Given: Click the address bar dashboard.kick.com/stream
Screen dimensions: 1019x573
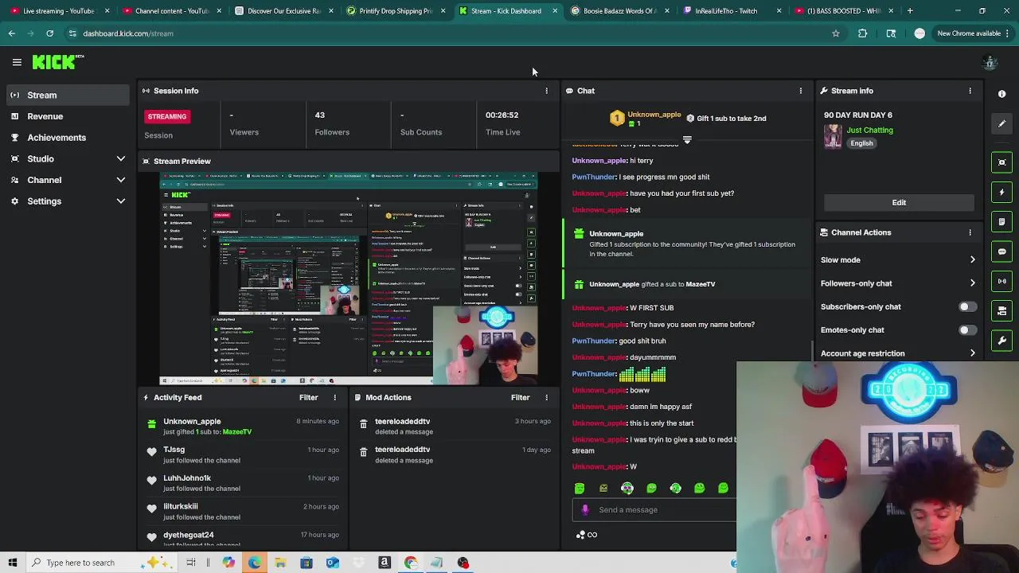Looking at the screenshot, I should (x=127, y=33).
